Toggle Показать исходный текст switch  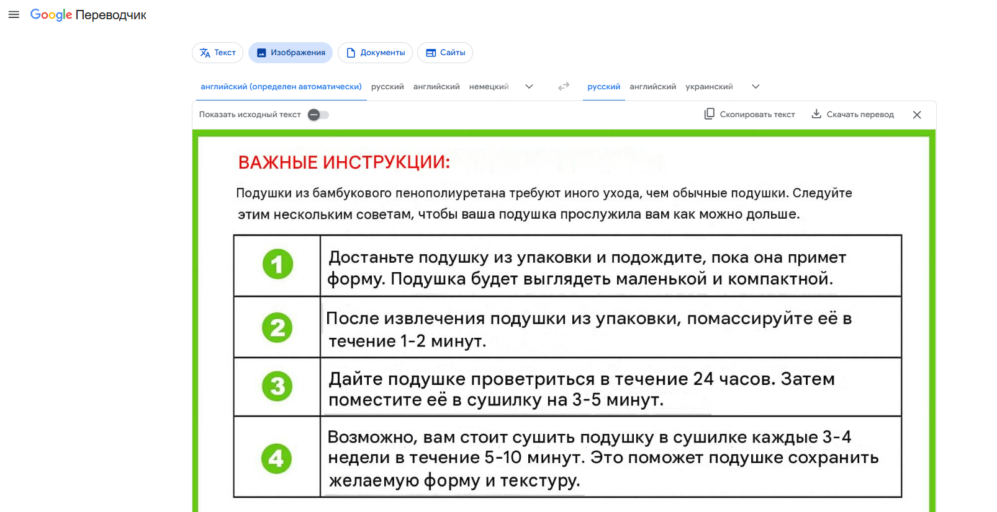pyautogui.click(x=318, y=115)
